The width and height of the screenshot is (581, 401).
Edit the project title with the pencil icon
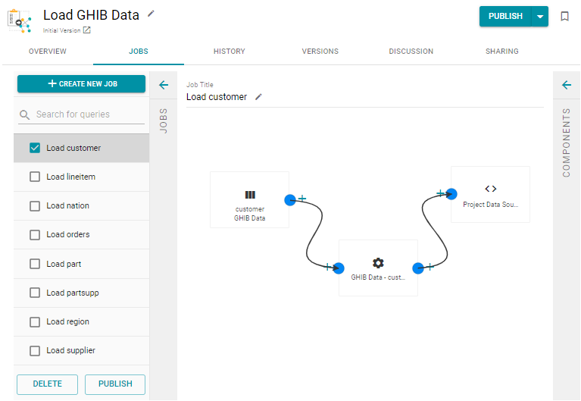pos(151,14)
